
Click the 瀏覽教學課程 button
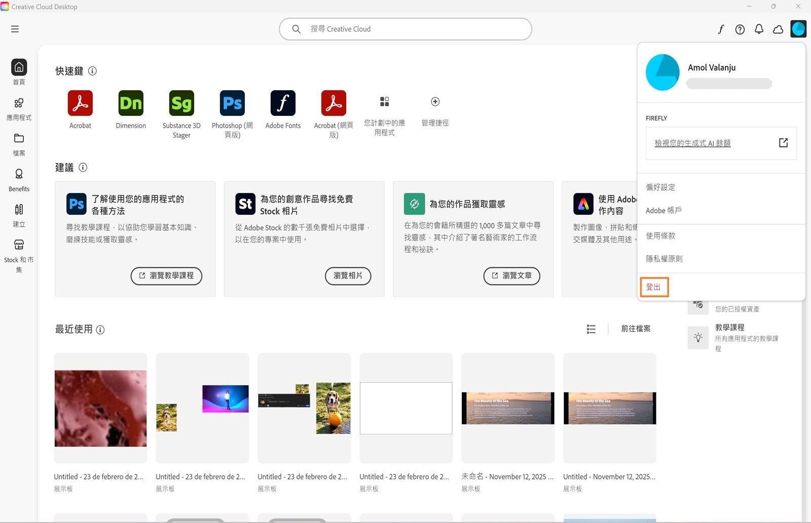[166, 275]
